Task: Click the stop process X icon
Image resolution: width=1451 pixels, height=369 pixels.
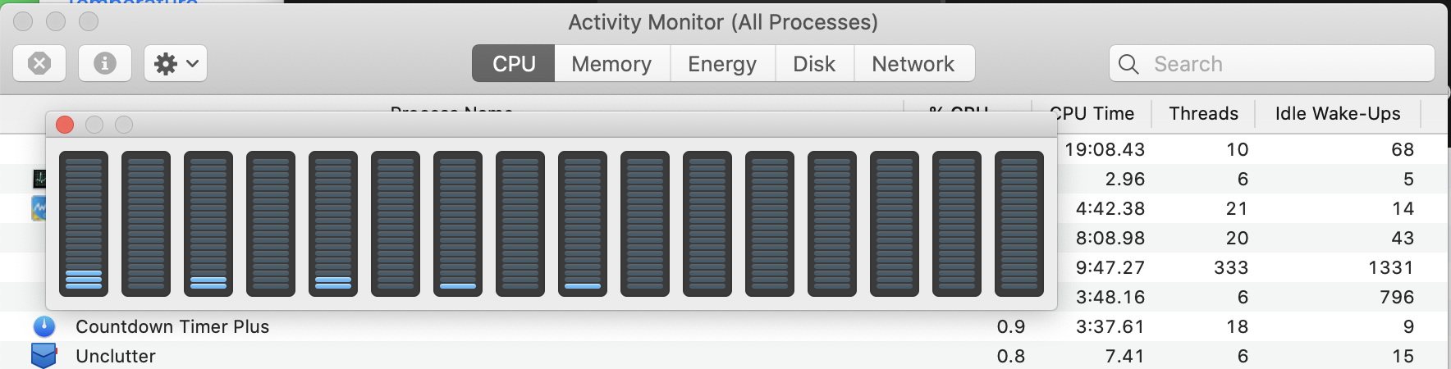Action: tap(39, 63)
